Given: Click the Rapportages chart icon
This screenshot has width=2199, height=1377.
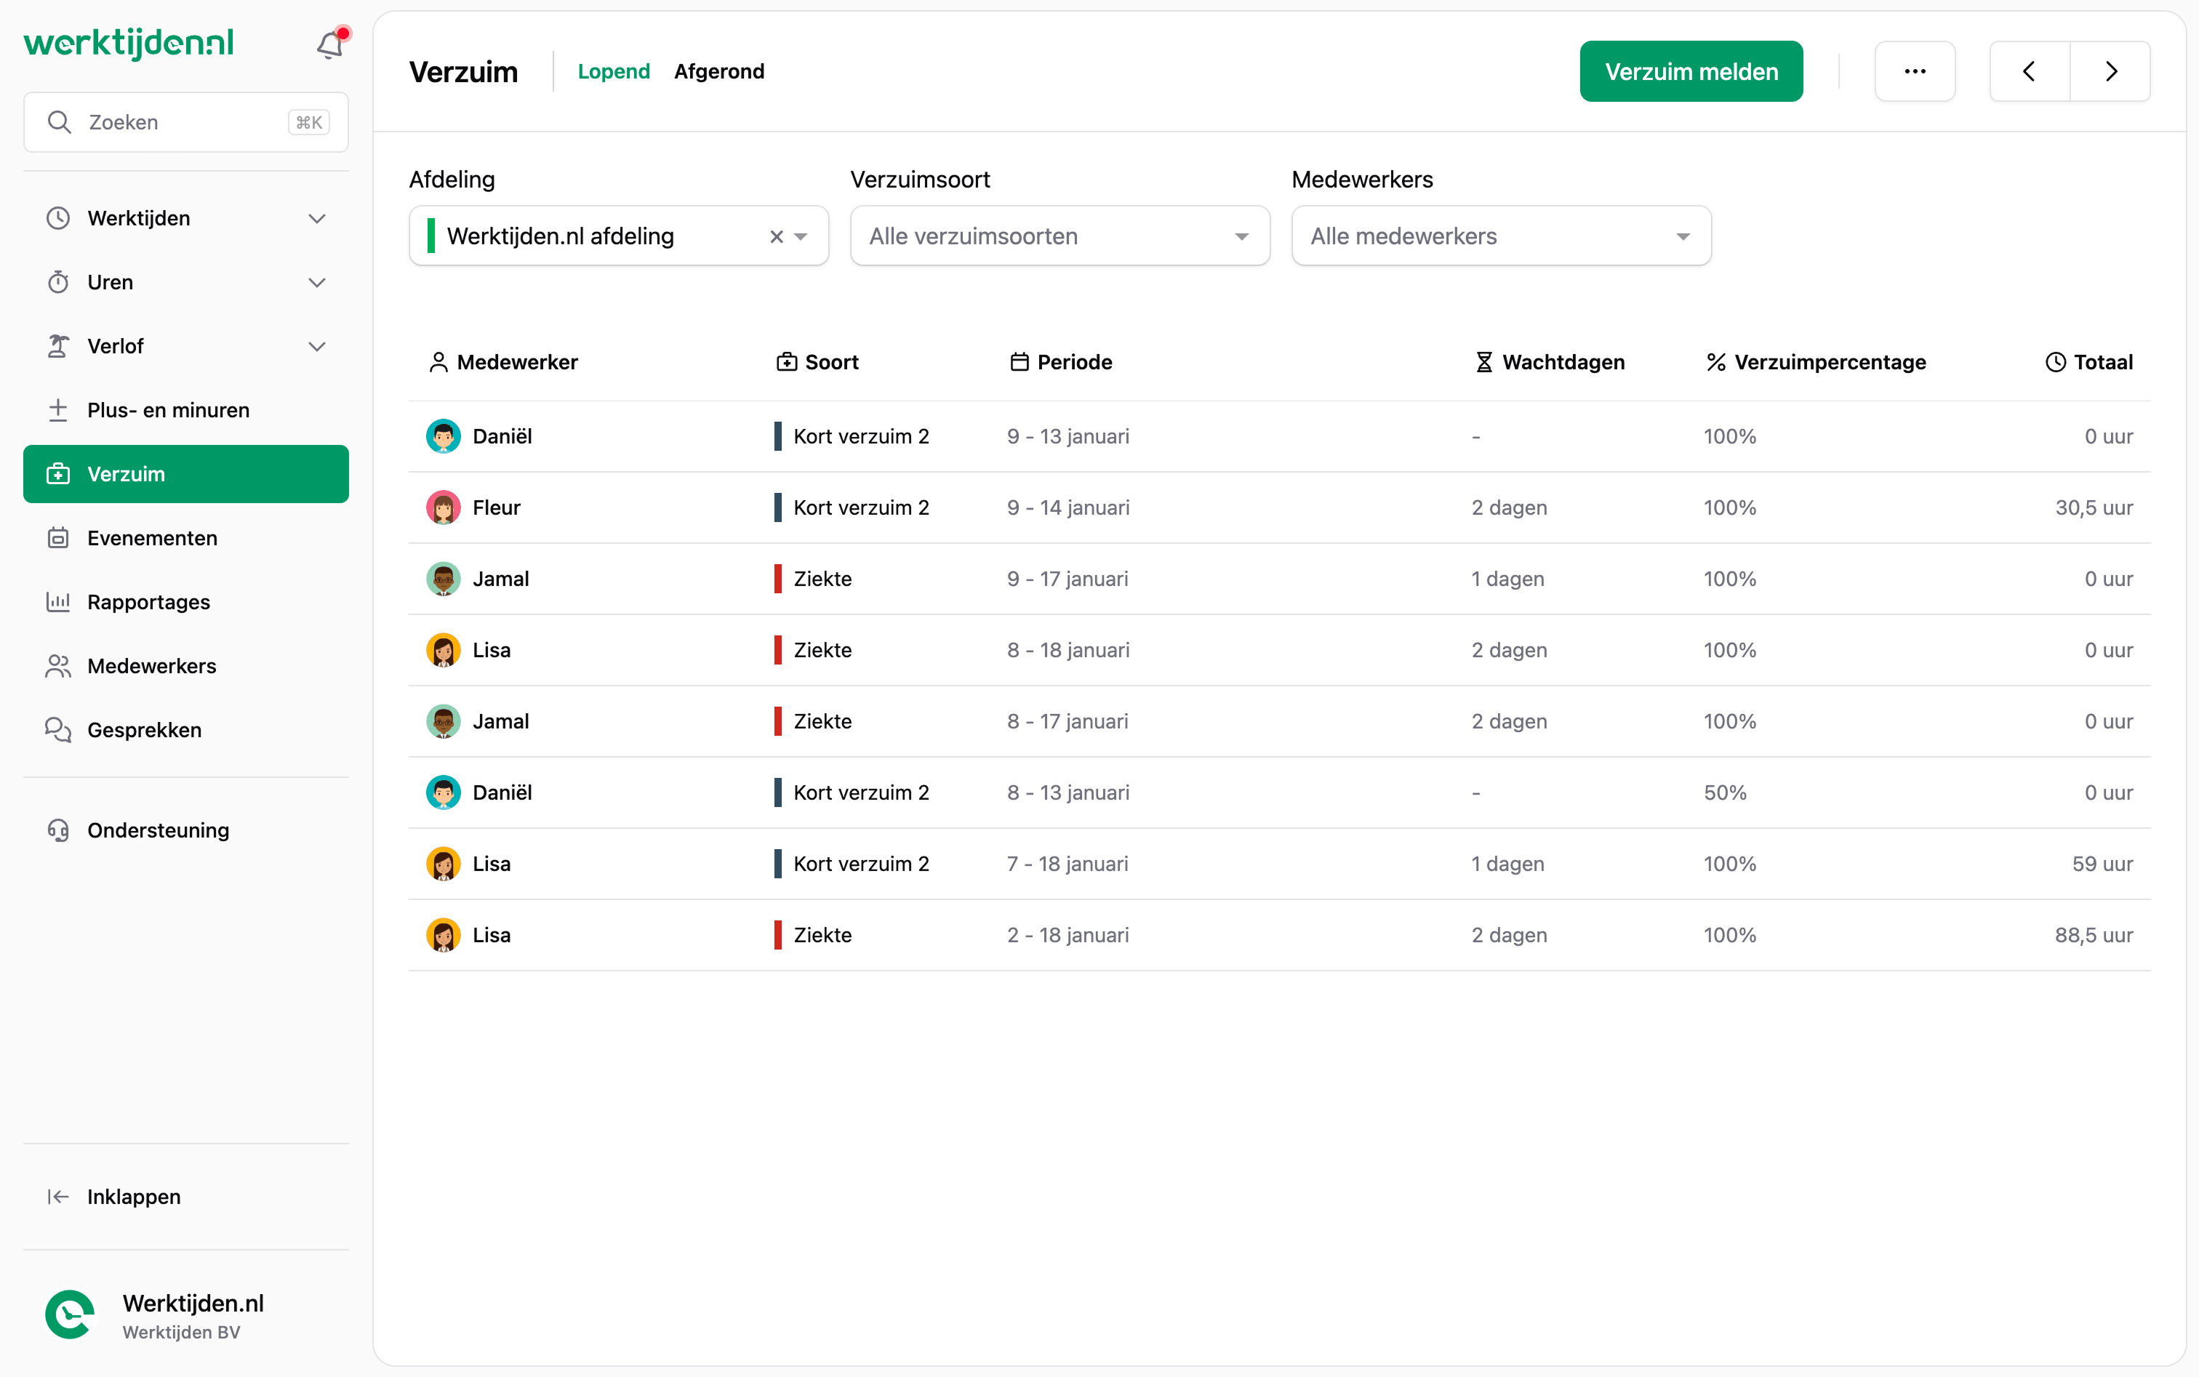Looking at the screenshot, I should [x=58, y=602].
